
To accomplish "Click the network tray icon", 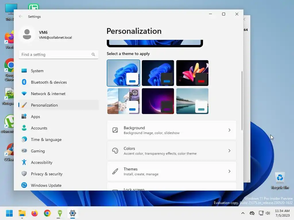I will pos(261,213).
